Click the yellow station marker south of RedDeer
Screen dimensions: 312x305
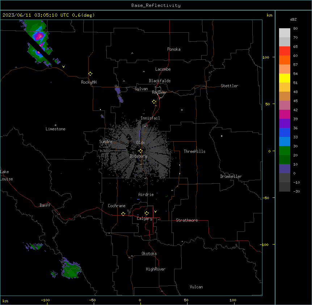pyautogui.click(x=154, y=102)
